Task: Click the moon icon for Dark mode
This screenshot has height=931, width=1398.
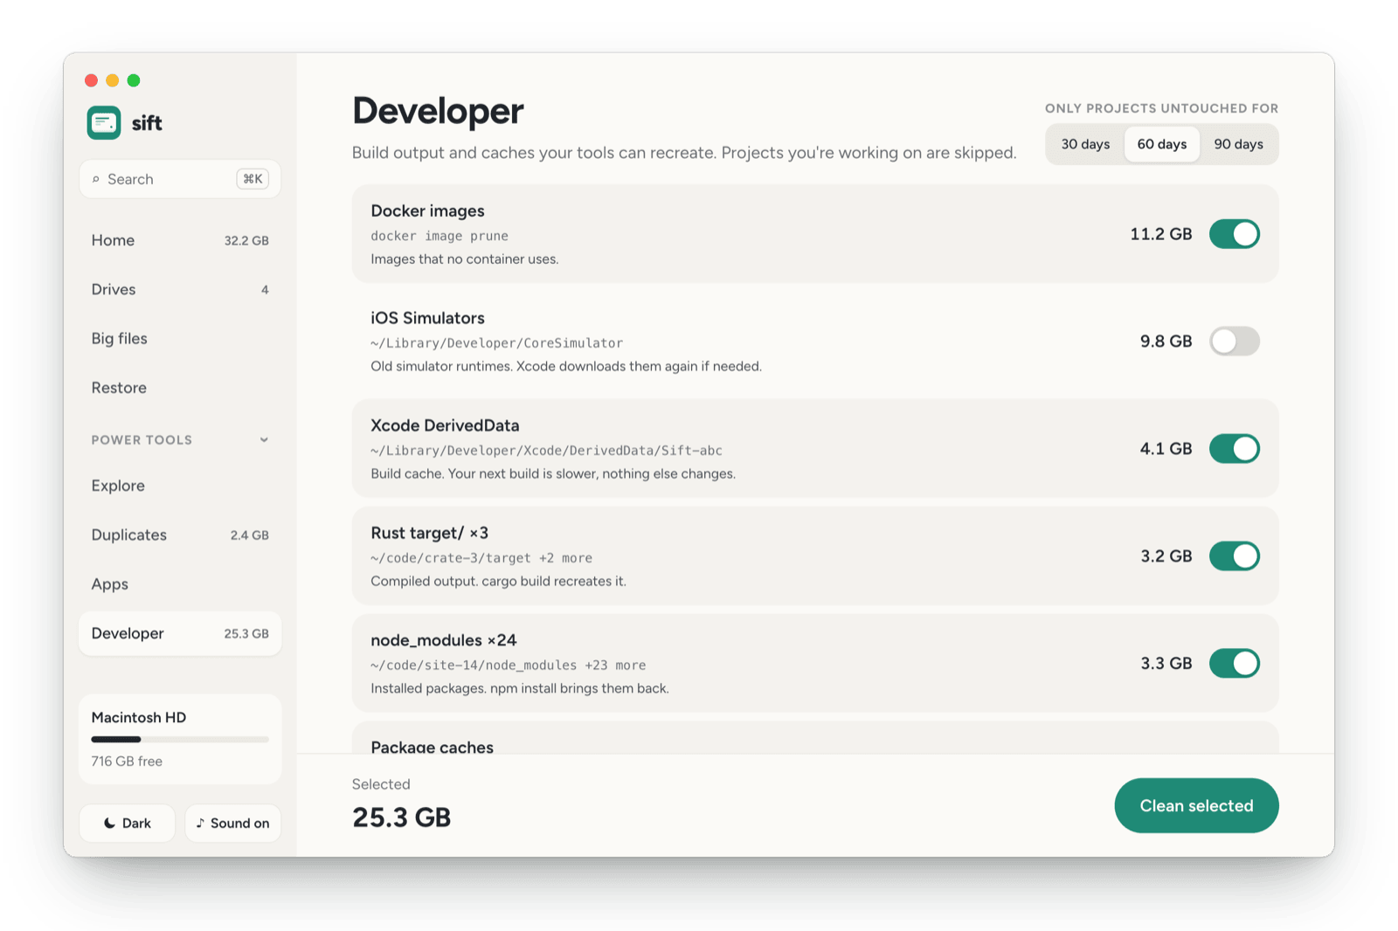Action: pos(109,824)
